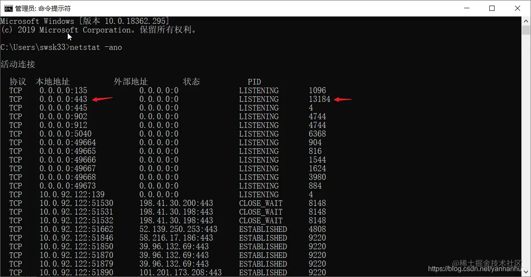Select local address 0.0.0.0:443

pos(63,99)
